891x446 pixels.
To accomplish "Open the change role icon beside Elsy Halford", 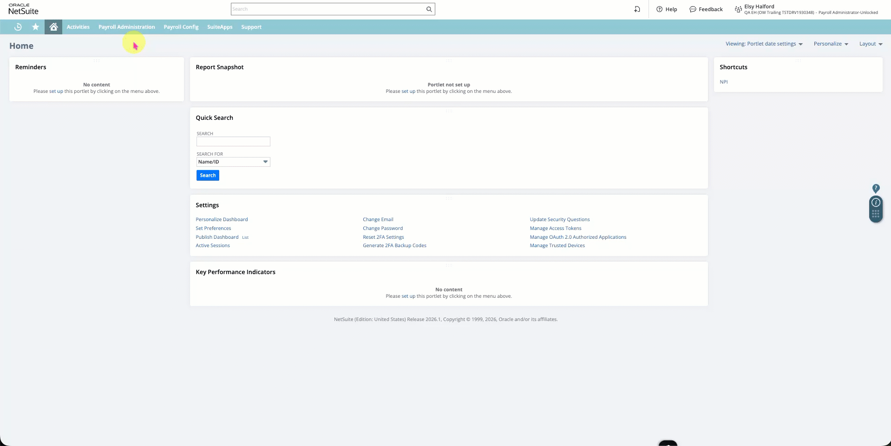I will point(738,9).
